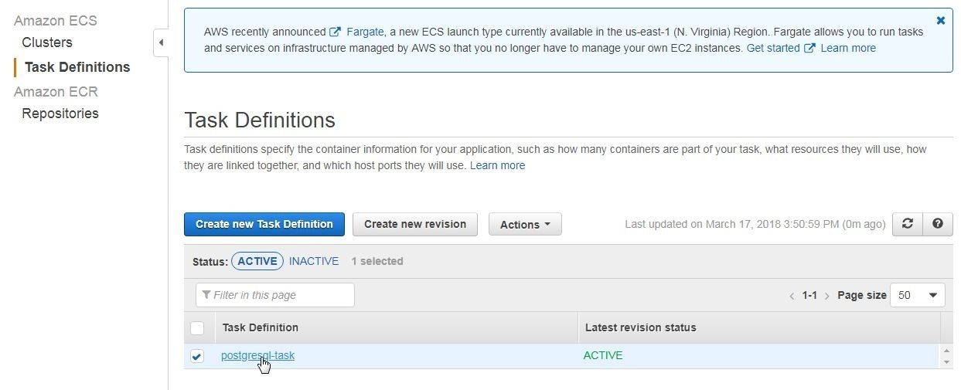Image resolution: width=961 pixels, height=390 pixels.
Task: Focus the Filter in this page field
Action: coord(275,295)
